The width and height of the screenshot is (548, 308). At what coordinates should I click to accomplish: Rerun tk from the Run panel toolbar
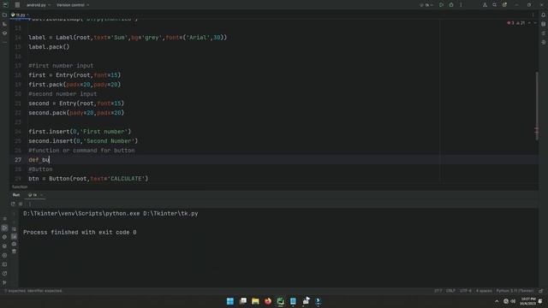tap(14, 204)
